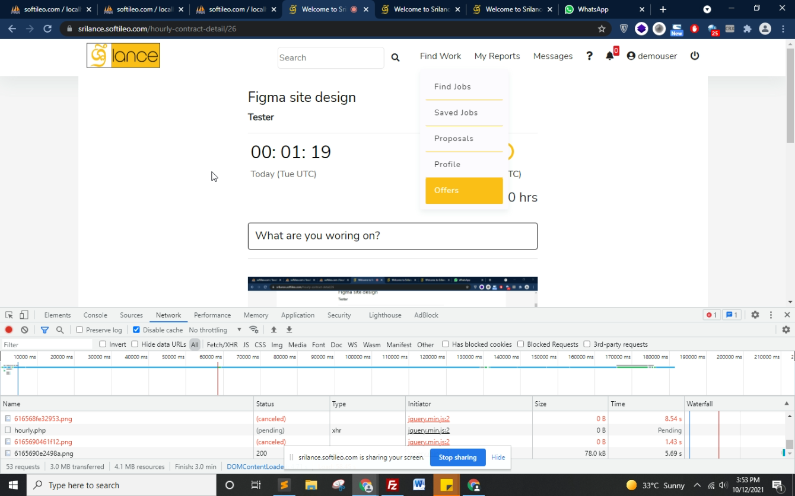
Task: Toggle the device toolbar icon in DevTools
Action: click(24, 315)
